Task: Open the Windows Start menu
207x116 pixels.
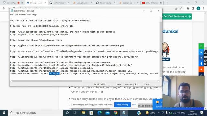Action: (4, 113)
